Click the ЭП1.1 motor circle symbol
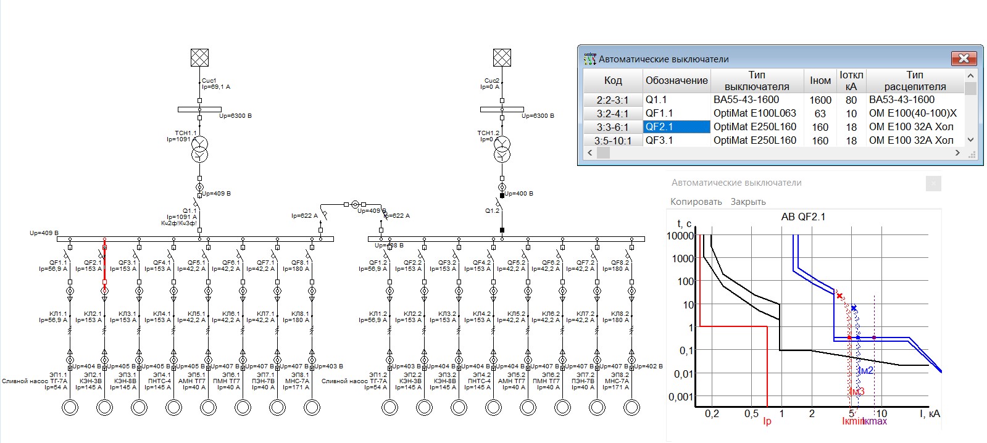The height and width of the screenshot is (443, 987). coord(70,407)
